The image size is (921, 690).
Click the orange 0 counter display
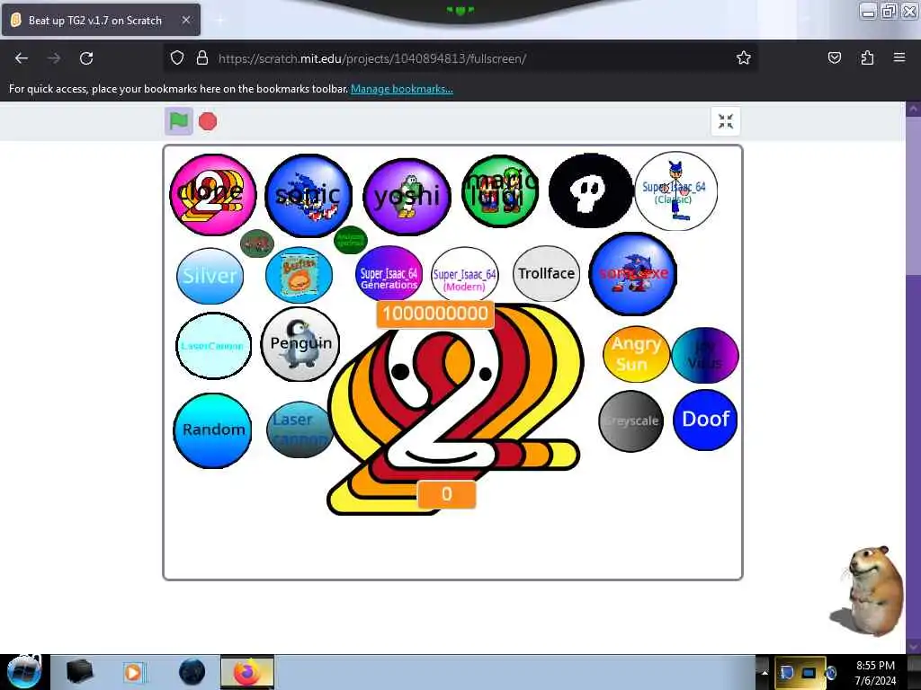[x=446, y=494]
